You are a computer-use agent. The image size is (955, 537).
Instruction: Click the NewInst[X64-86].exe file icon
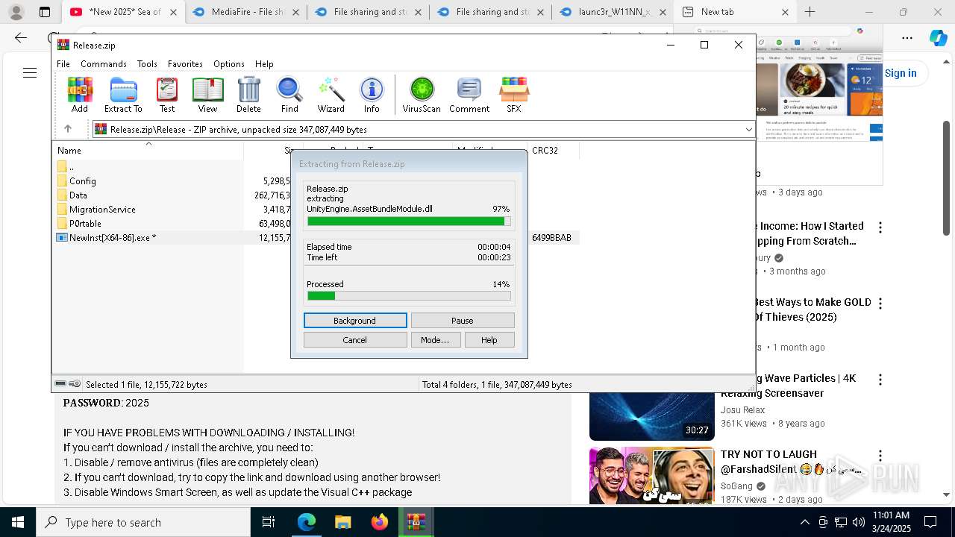point(62,237)
